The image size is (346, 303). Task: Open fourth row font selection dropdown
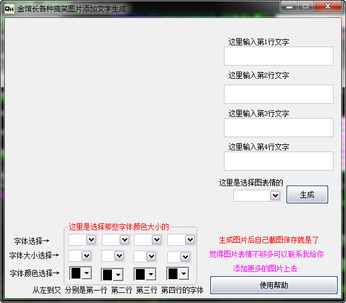[182, 240]
